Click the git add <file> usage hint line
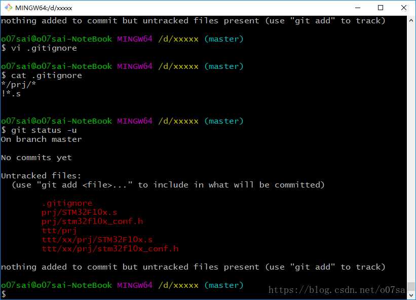 [168, 185]
